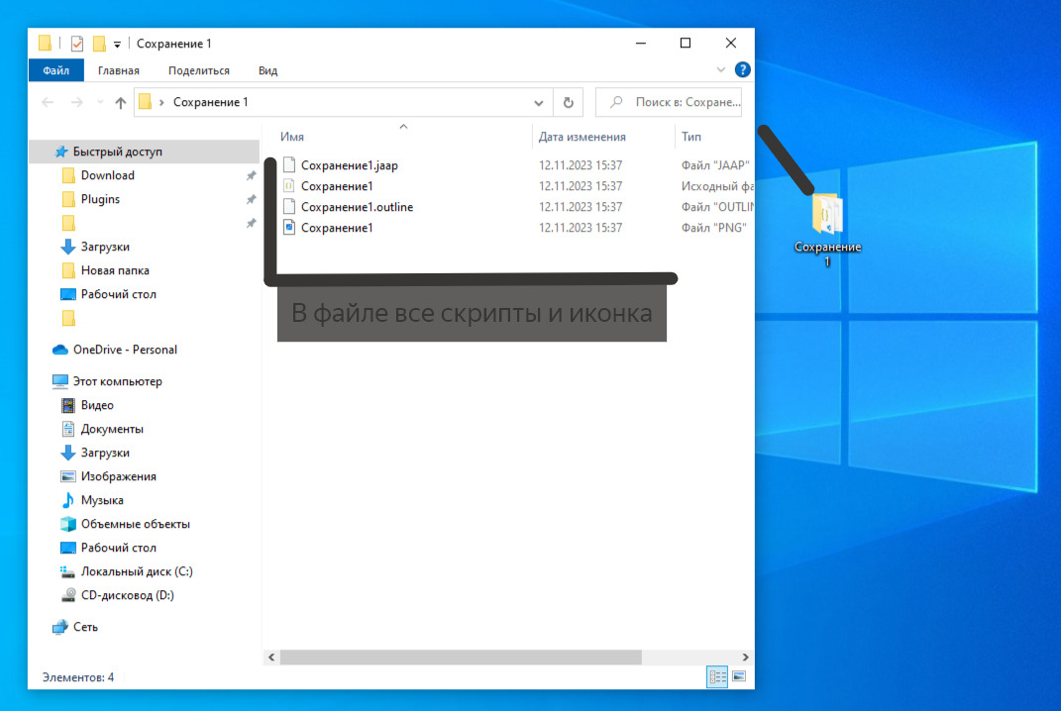Sort by the Дата изменения column
Image resolution: width=1061 pixels, height=711 pixels.
tap(583, 137)
